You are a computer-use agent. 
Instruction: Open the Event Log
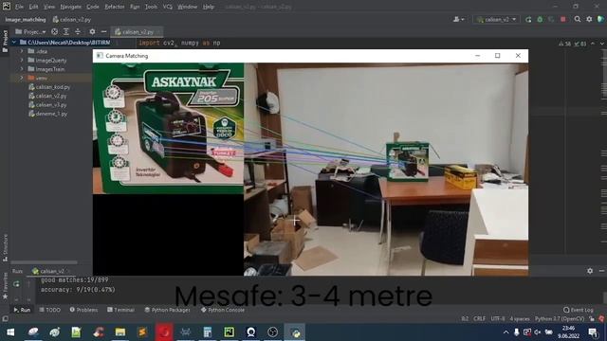click(x=579, y=310)
